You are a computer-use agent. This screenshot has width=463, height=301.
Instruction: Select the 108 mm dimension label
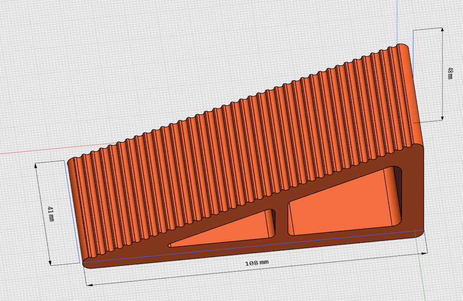(257, 262)
